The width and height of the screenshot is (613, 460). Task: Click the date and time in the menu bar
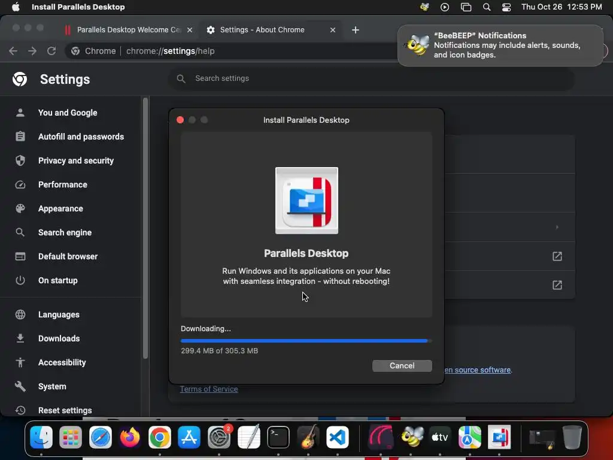(x=562, y=7)
